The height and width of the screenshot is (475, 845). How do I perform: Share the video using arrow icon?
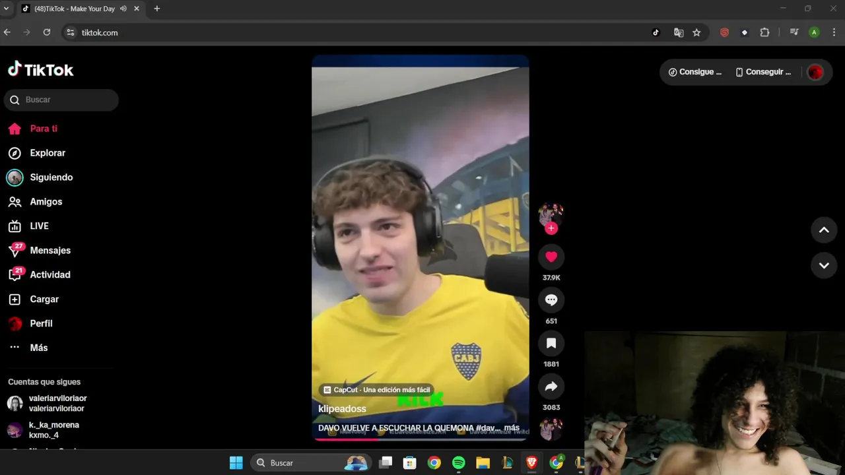click(551, 387)
